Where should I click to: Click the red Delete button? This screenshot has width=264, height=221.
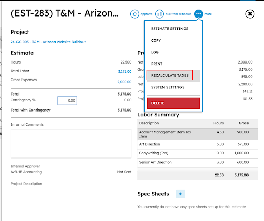pyautogui.click(x=173, y=103)
